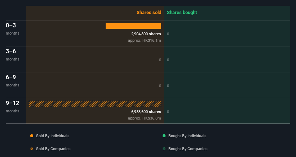Click the shares-bought zero in 6–9 months row
The height and width of the screenshot is (157, 296).
168,86
